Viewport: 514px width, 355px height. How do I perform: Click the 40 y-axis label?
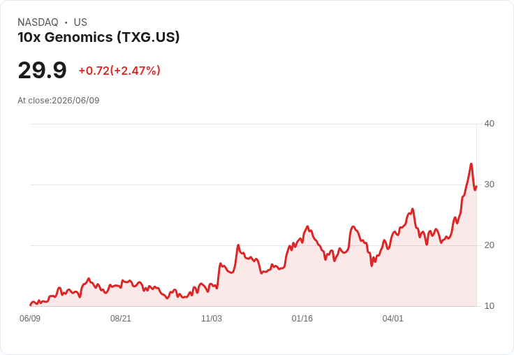coord(489,124)
